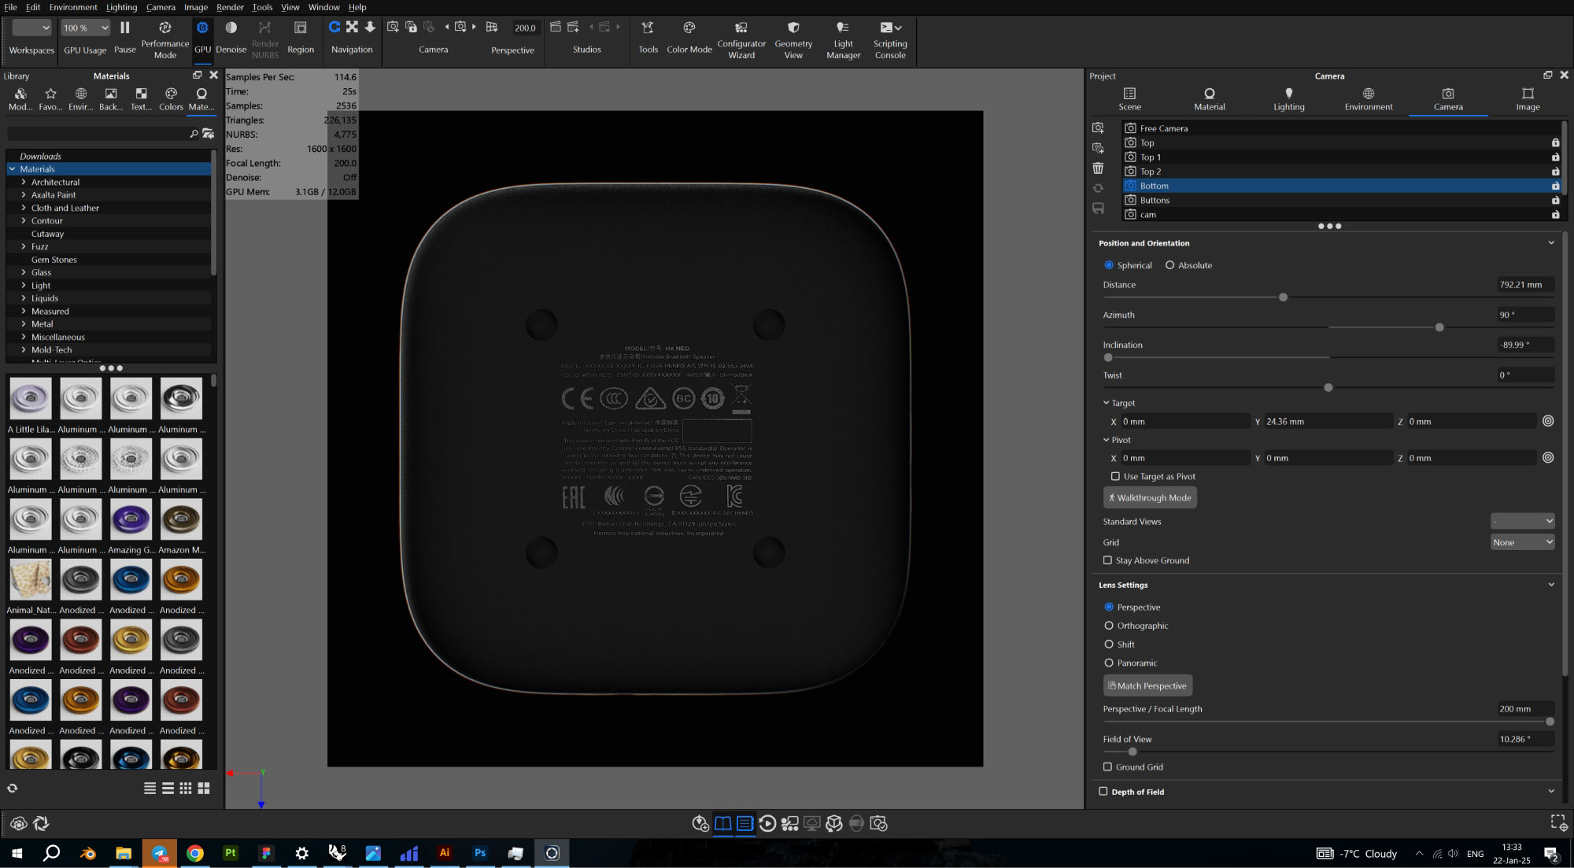
Task: Open Geometry View window
Action: click(x=793, y=28)
